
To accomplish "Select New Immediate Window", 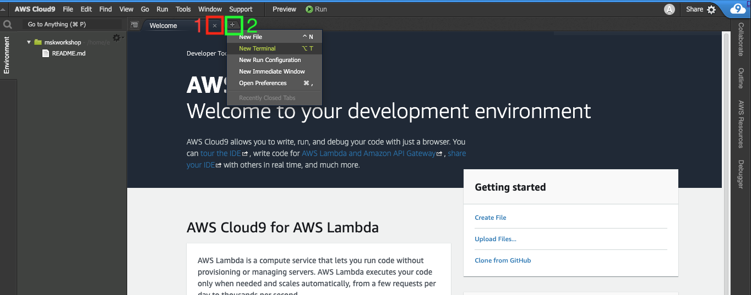I will click(274, 71).
